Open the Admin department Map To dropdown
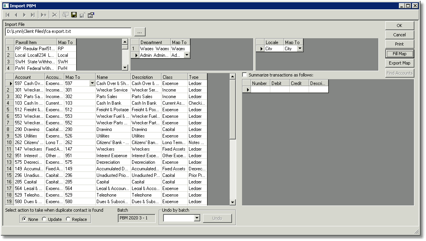 (x=187, y=55)
